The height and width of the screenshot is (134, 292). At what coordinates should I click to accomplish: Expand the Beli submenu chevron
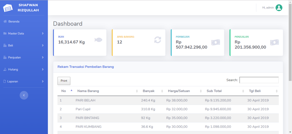coord(43,45)
